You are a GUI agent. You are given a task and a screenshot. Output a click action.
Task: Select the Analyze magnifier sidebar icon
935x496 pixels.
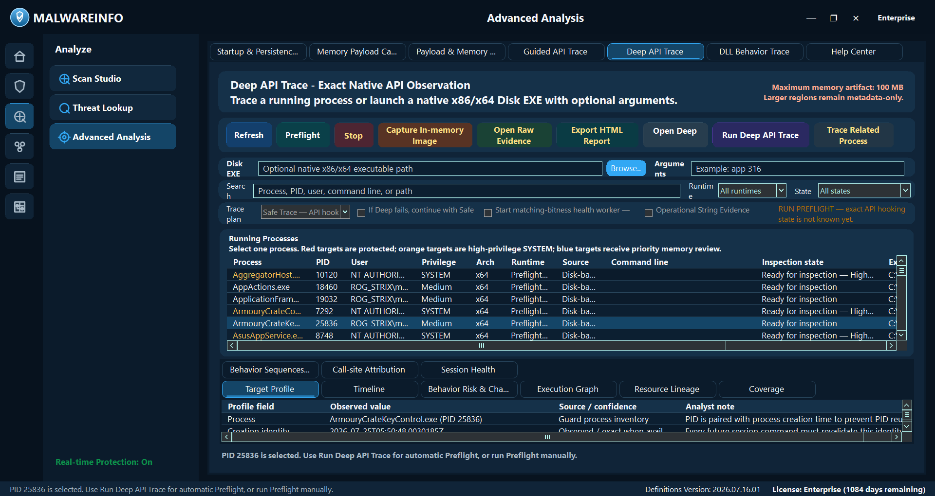click(19, 117)
